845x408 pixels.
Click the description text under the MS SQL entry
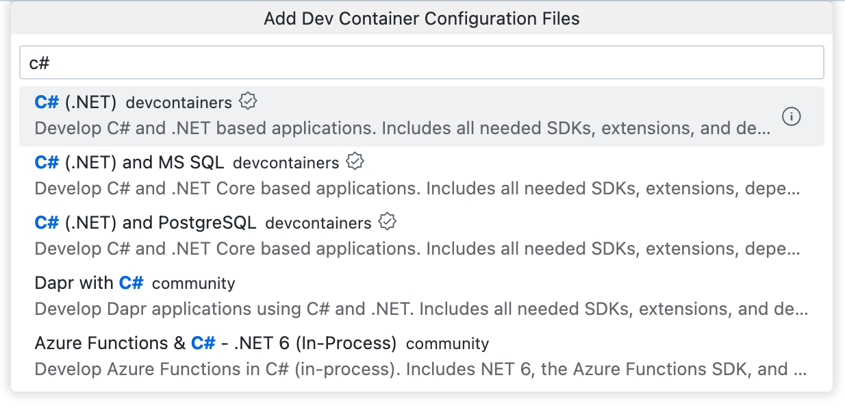click(418, 188)
